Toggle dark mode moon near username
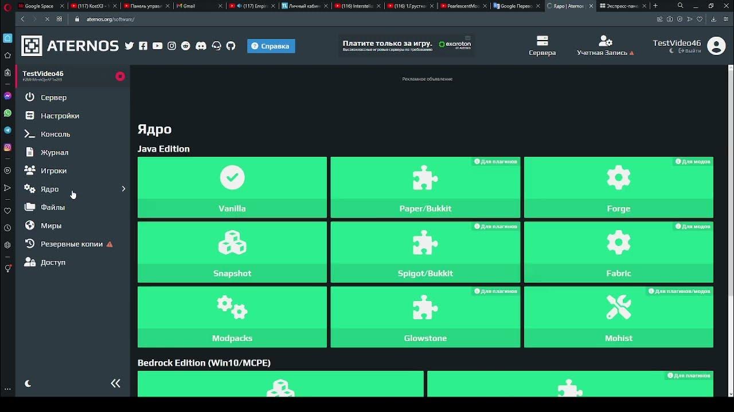Screen dimensions: 734x412 [x=671, y=51]
